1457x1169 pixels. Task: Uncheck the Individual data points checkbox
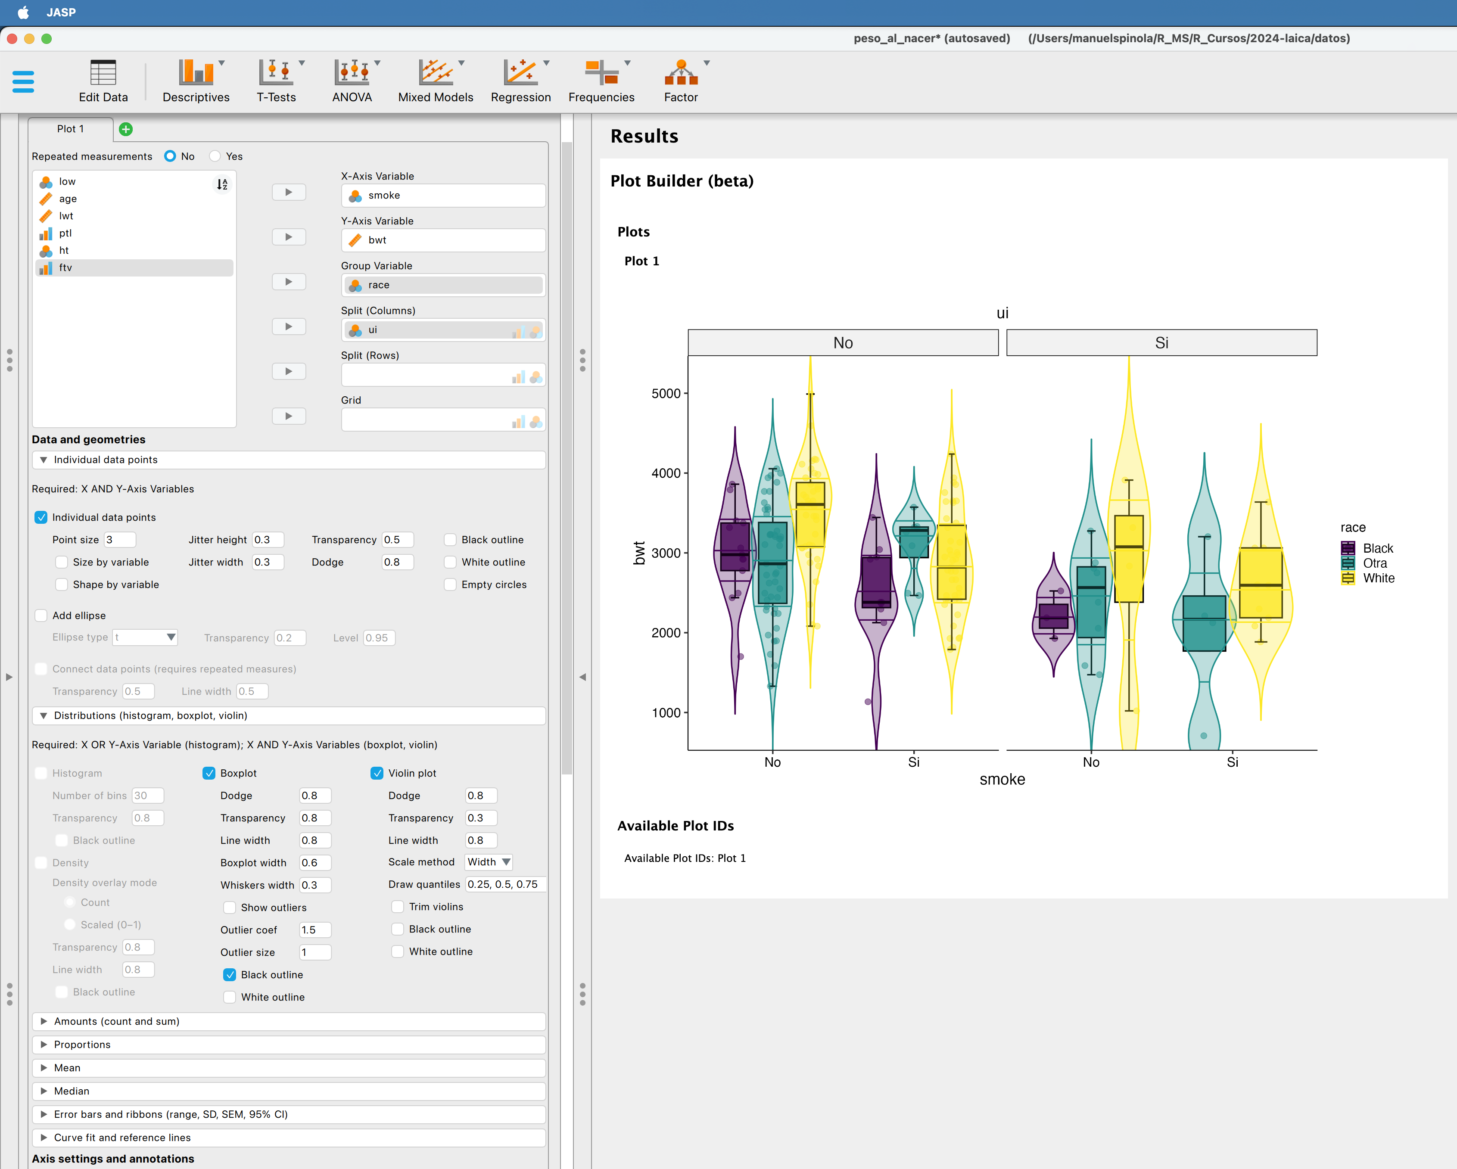pyautogui.click(x=41, y=517)
